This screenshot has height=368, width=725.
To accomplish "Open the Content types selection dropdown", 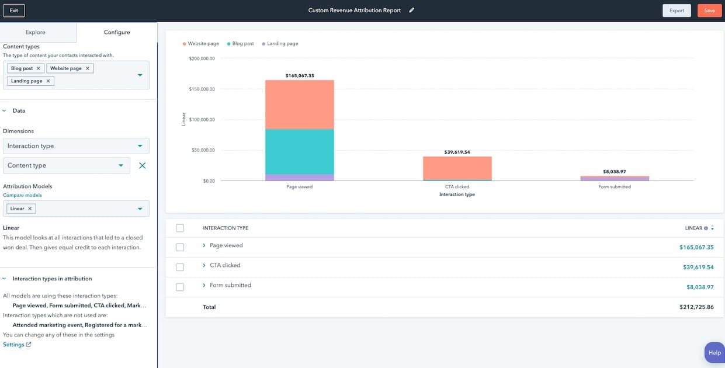I will pyautogui.click(x=140, y=75).
